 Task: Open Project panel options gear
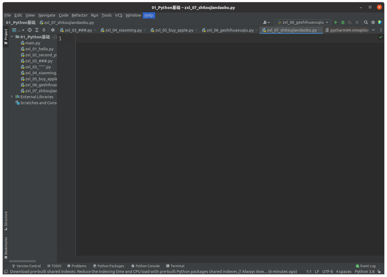point(53,30)
